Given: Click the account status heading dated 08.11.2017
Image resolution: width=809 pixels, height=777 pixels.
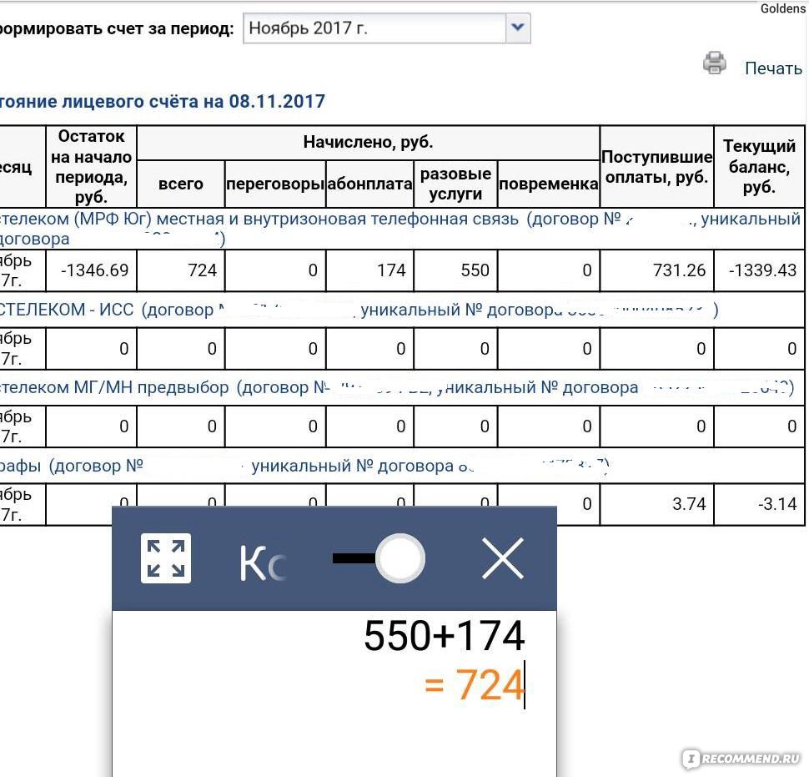Looking at the screenshot, I should (x=163, y=101).
